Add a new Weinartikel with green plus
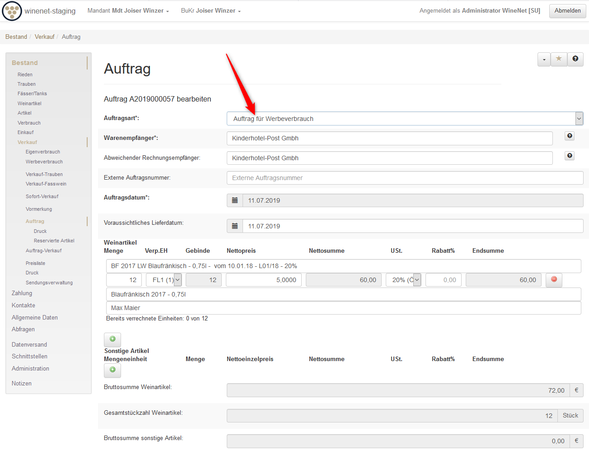589x450 pixels. pyautogui.click(x=112, y=339)
